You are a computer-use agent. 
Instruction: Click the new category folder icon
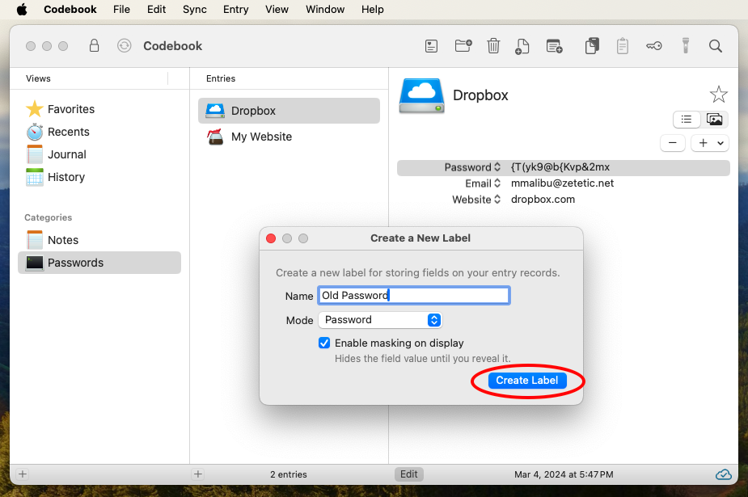pyautogui.click(x=463, y=46)
